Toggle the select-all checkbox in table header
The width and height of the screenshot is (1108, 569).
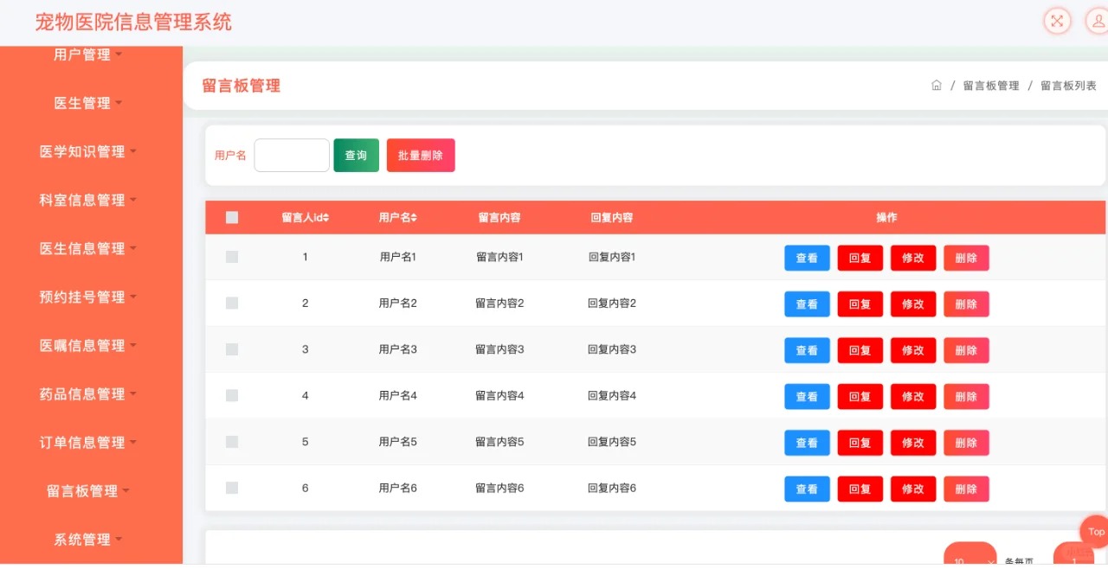(x=232, y=218)
